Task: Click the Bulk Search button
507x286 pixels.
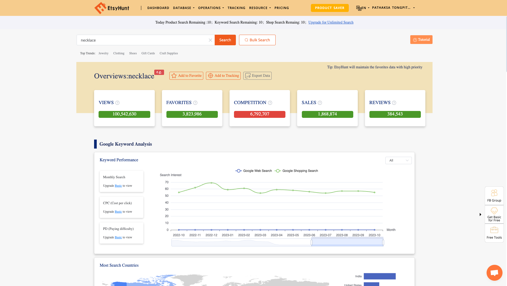Action: point(257,40)
